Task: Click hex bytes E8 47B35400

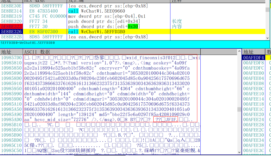Action: tap(43, 11)
